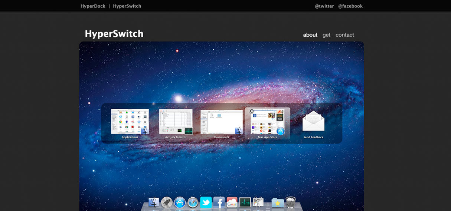The width and height of the screenshot is (451, 211).
Task: Select the Mac App Store window thumbnail
Action: [268, 122]
